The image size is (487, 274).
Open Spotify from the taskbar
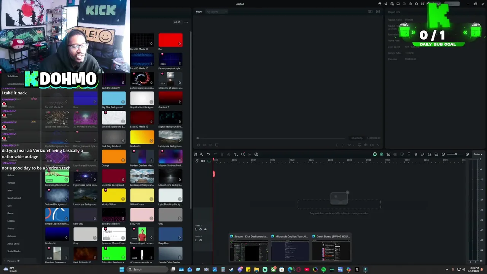coord(323,269)
